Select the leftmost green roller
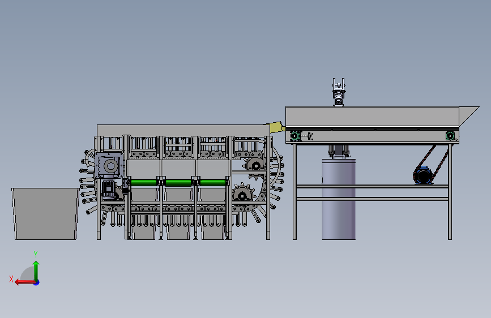Viewport: 491px width, 318px height. pyautogui.click(x=144, y=182)
